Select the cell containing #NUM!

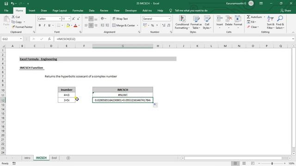tap(123, 95)
